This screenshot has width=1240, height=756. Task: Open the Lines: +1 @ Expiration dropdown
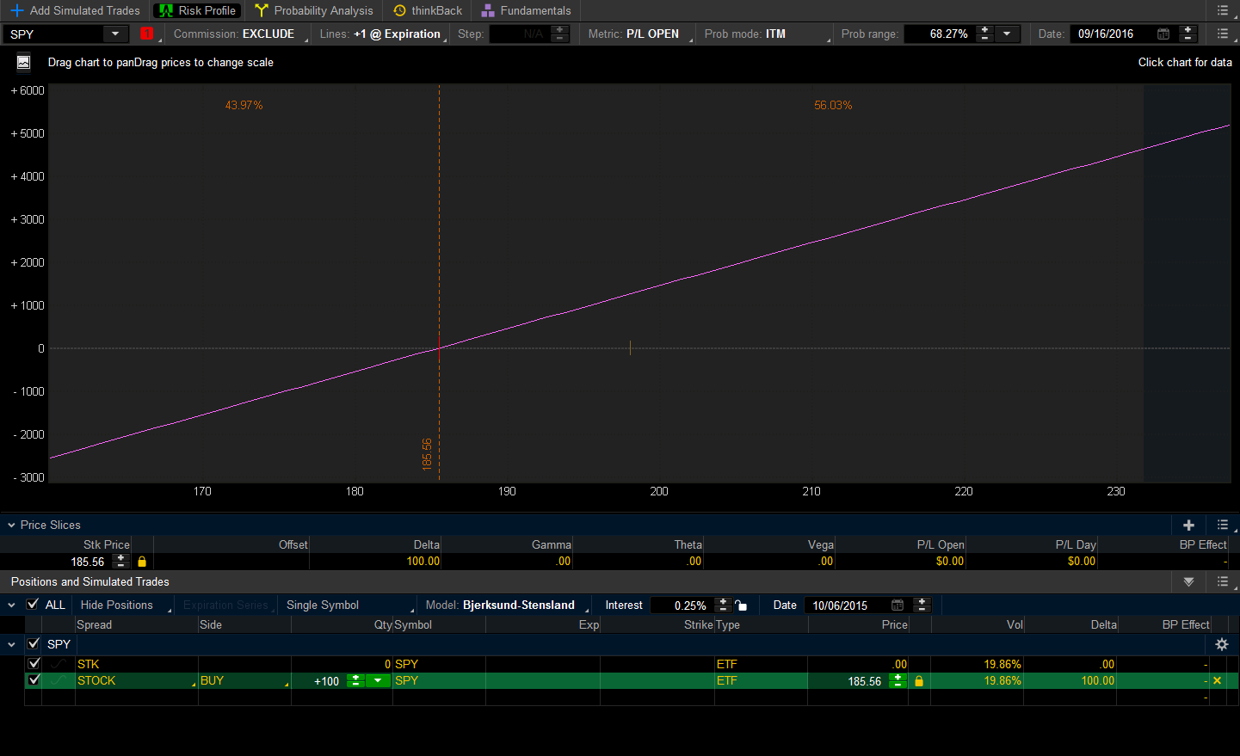[x=381, y=34]
